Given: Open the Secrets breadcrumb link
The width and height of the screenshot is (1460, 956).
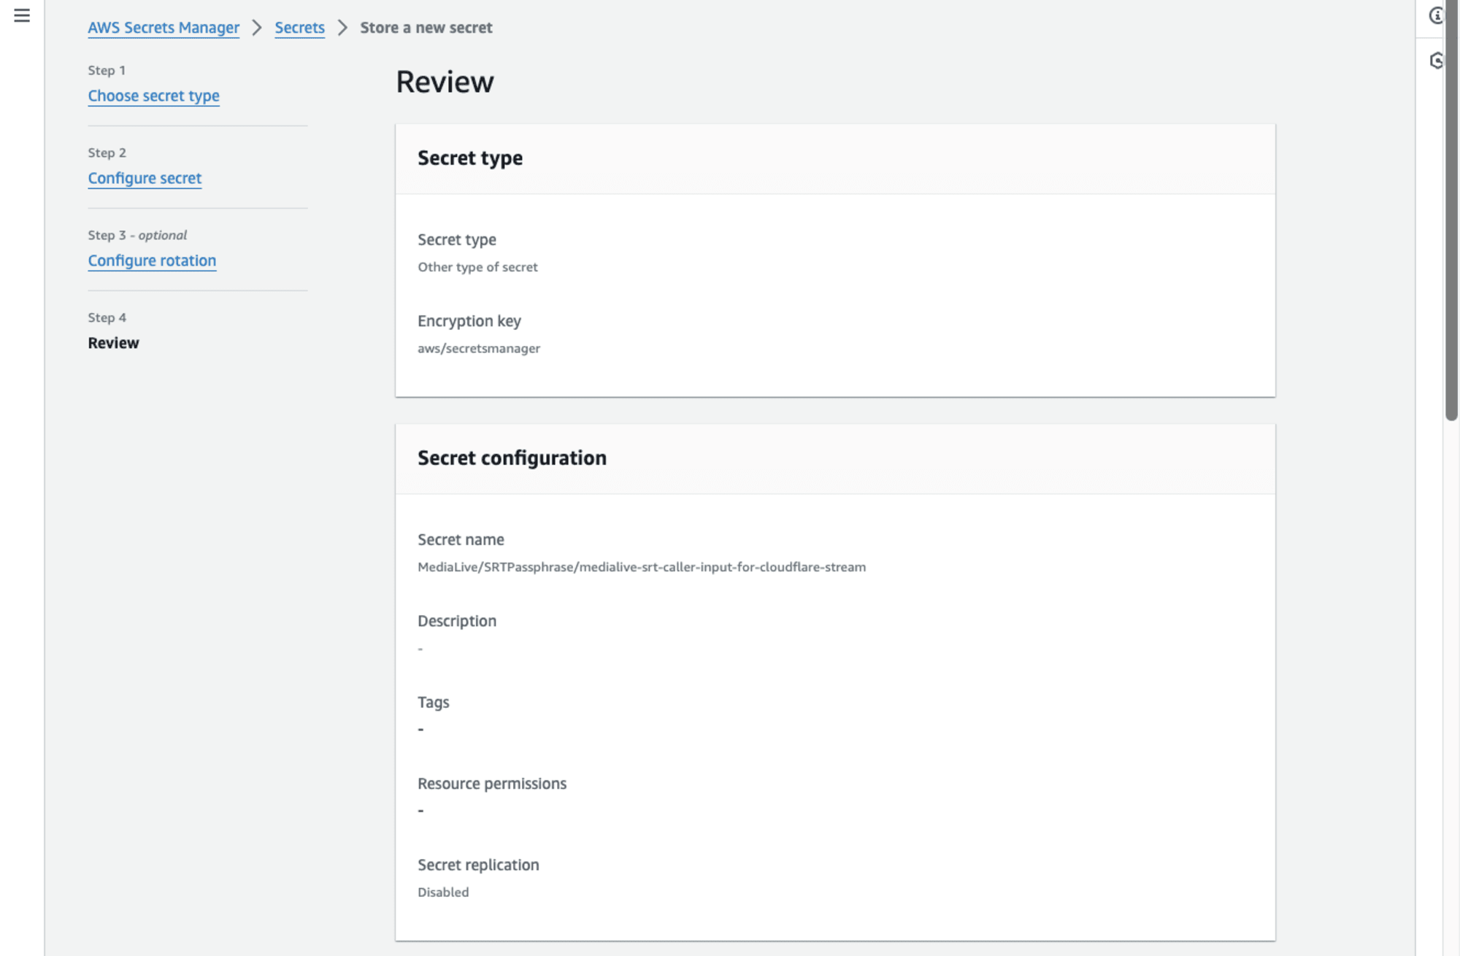Looking at the screenshot, I should click(x=299, y=28).
